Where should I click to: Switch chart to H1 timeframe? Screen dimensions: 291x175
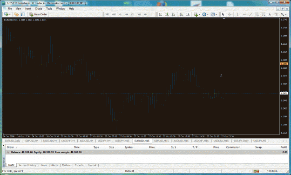[120, 14]
